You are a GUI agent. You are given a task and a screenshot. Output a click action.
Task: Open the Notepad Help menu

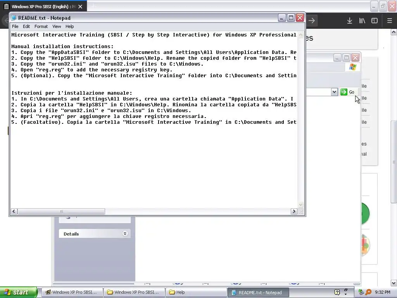coord(70,26)
